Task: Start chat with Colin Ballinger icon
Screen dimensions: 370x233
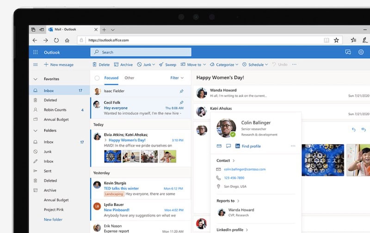Action: pos(228,146)
